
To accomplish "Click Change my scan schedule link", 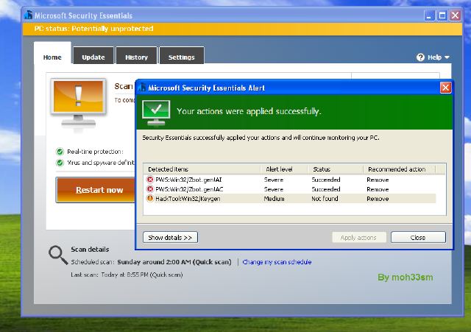I will point(277,262).
